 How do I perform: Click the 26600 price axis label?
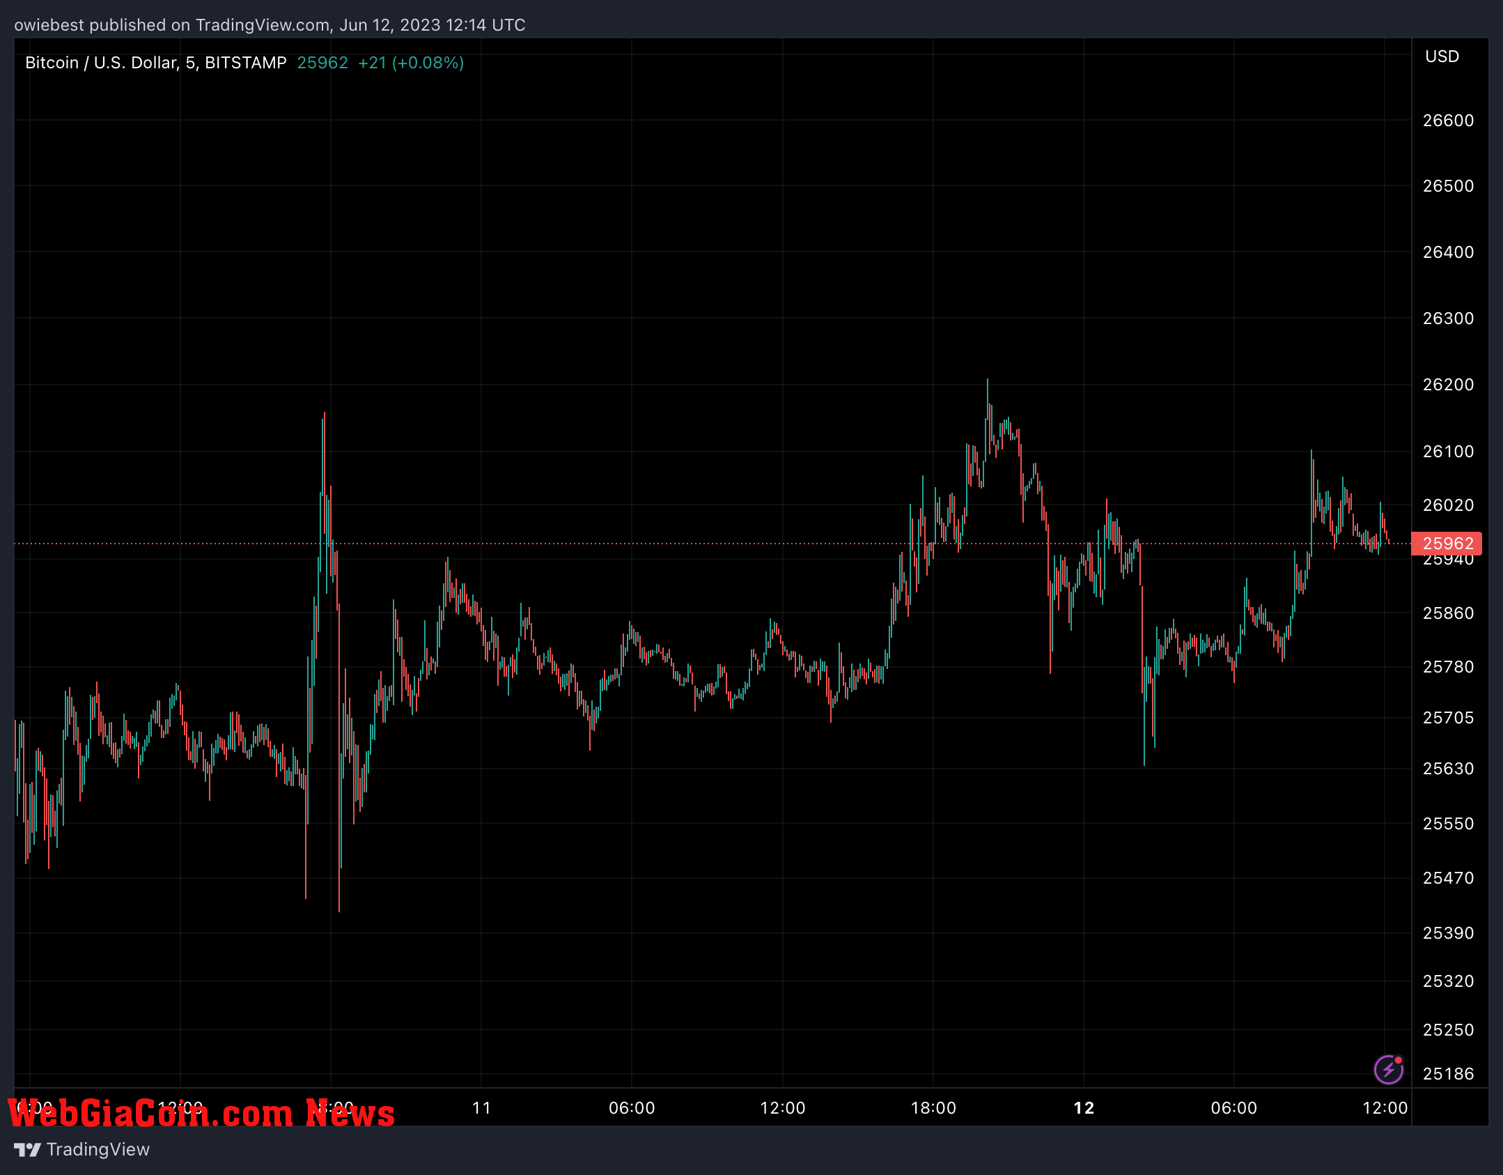(1448, 121)
